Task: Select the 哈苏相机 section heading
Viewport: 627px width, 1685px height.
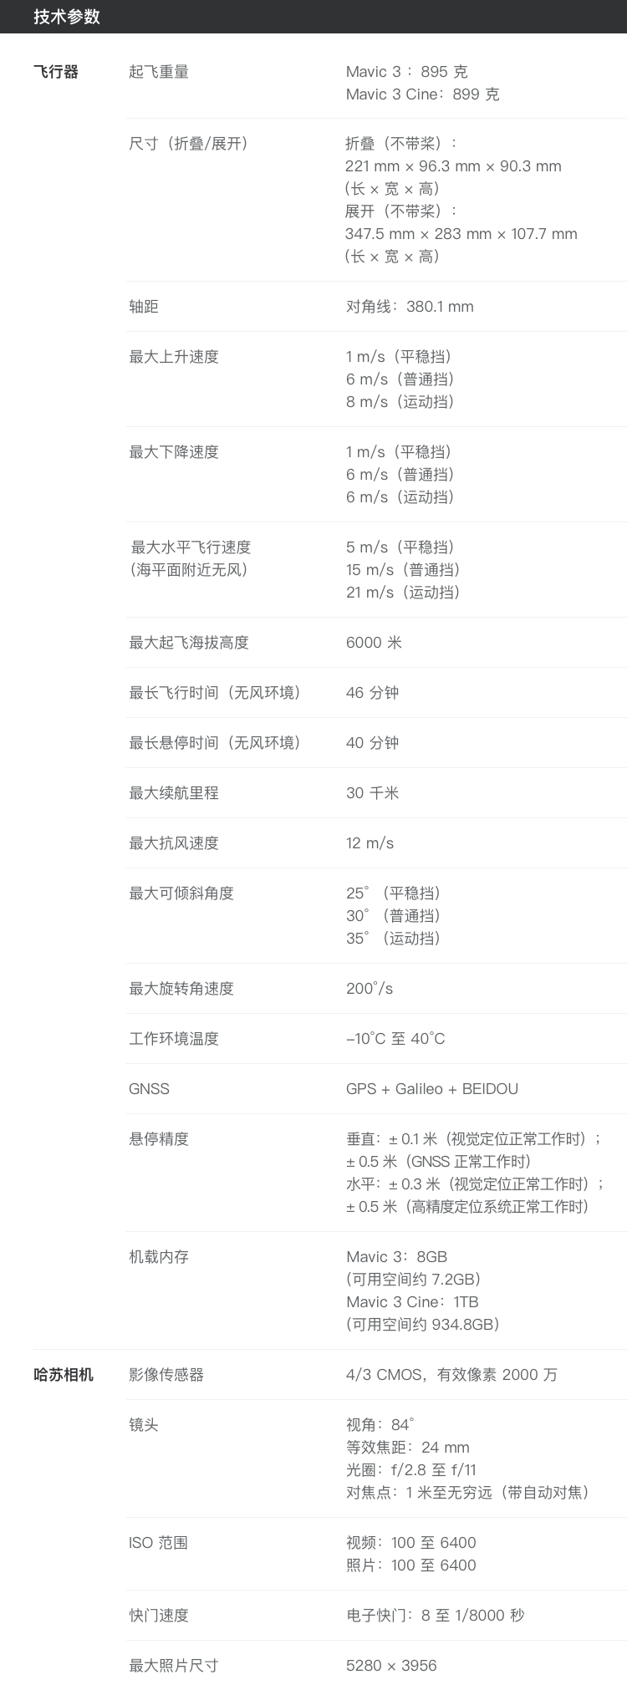Action: tap(64, 1374)
